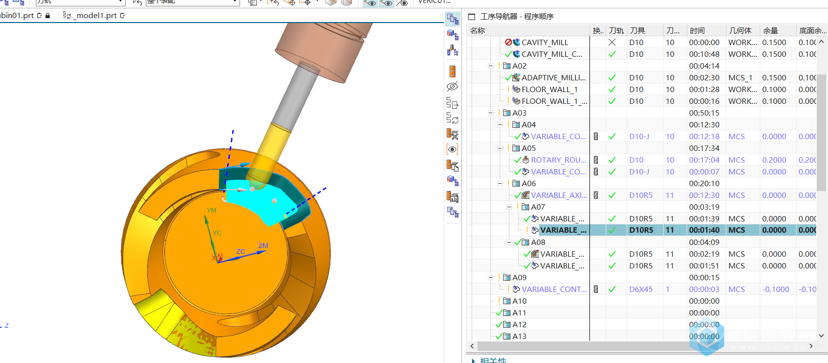Click the tool with ab text label icon
Image resolution: width=828 pixels, height=363 pixels.
pyautogui.click(x=453, y=197)
